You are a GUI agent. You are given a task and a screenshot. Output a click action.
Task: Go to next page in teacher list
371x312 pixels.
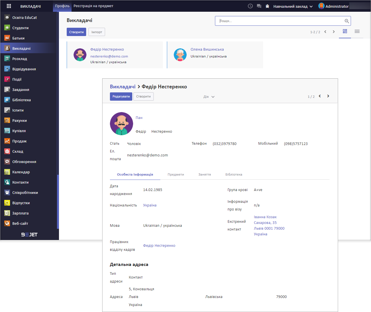tap(333, 32)
